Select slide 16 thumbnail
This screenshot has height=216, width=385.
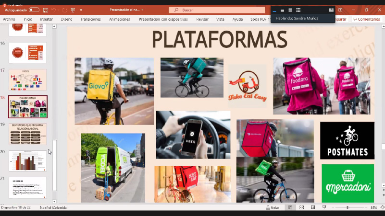coord(27,53)
